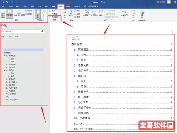Jump to 10、王者荣耀 in navigation pane
177x133 pixels.
pyautogui.click(x=11, y=94)
